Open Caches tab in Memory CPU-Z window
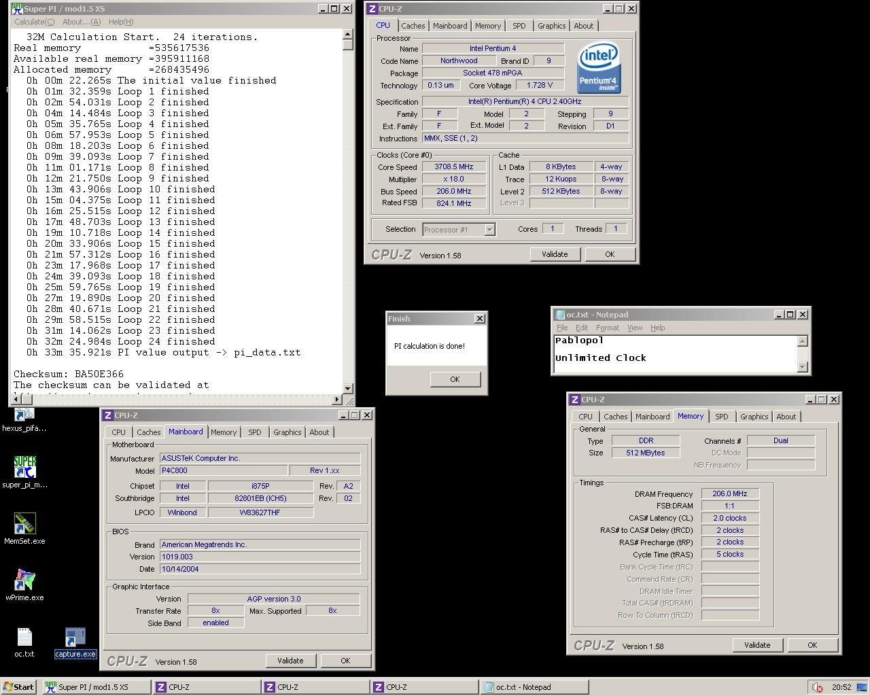Image resolution: width=870 pixels, height=696 pixels. 616,417
